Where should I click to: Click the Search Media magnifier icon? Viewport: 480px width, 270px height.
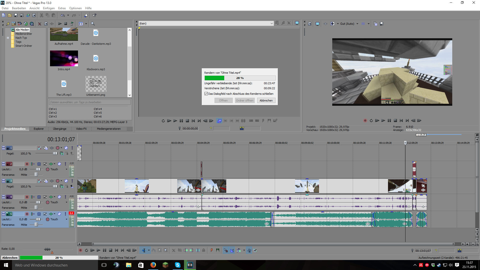tap(93, 24)
